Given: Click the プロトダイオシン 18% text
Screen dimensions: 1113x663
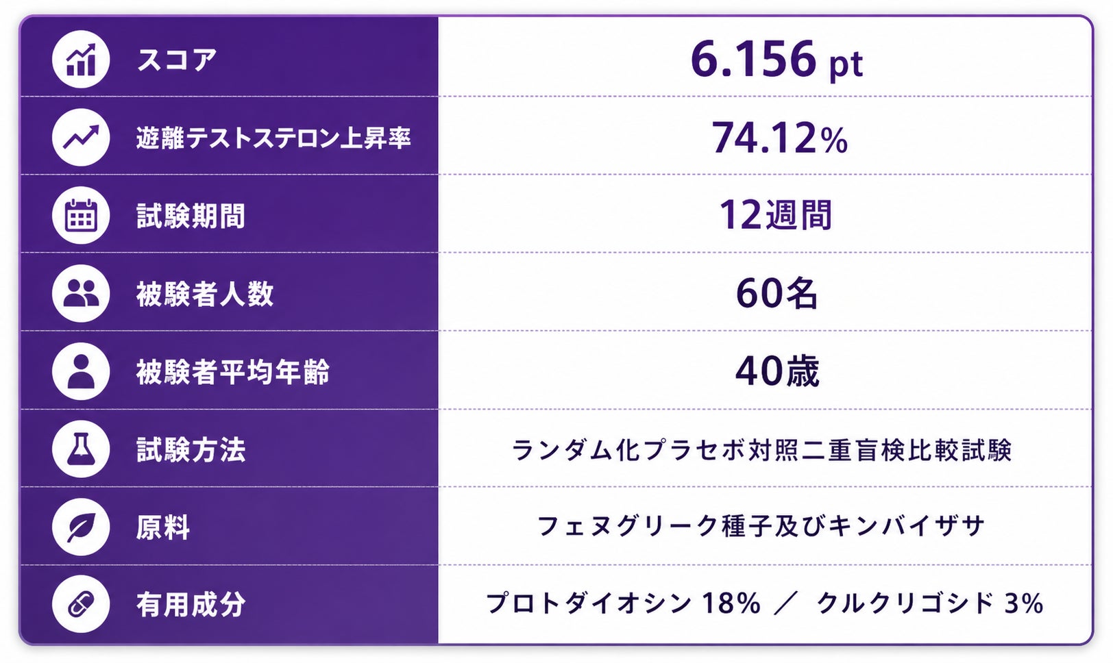Looking at the screenshot, I should click(624, 603).
